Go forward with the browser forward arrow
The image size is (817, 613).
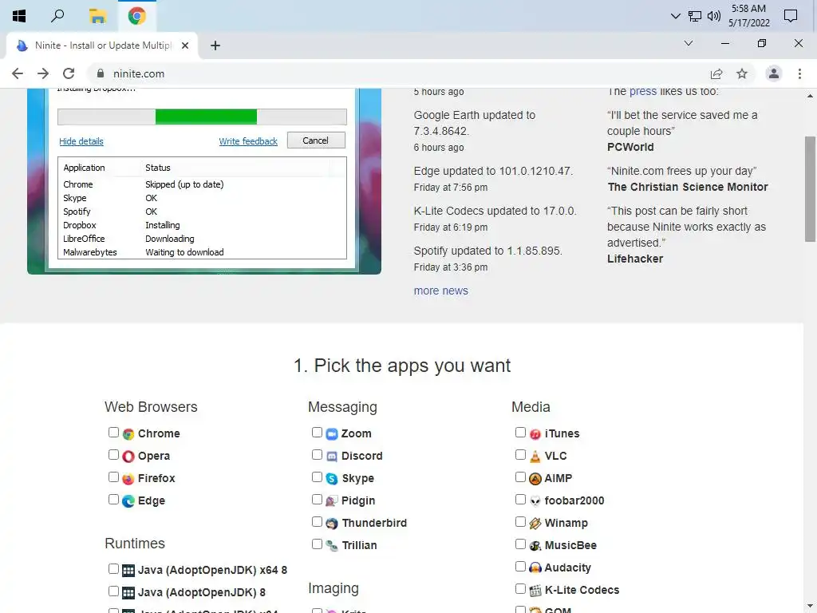[43, 73]
